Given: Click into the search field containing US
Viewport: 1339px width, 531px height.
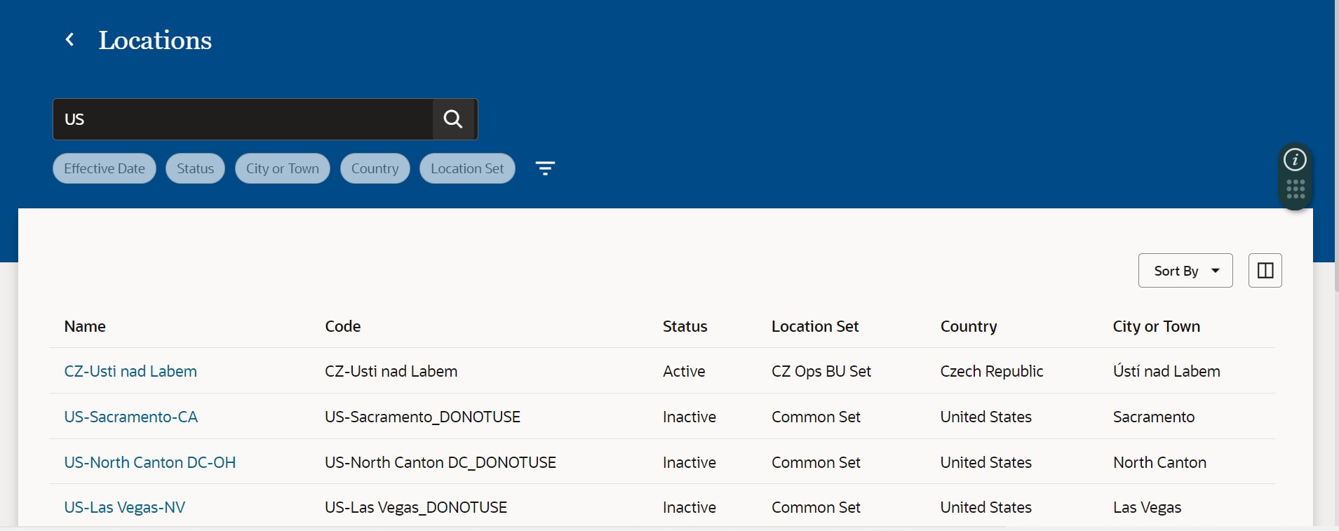Looking at the screenshot, I should pyautogui.click(x=243, y=119).
